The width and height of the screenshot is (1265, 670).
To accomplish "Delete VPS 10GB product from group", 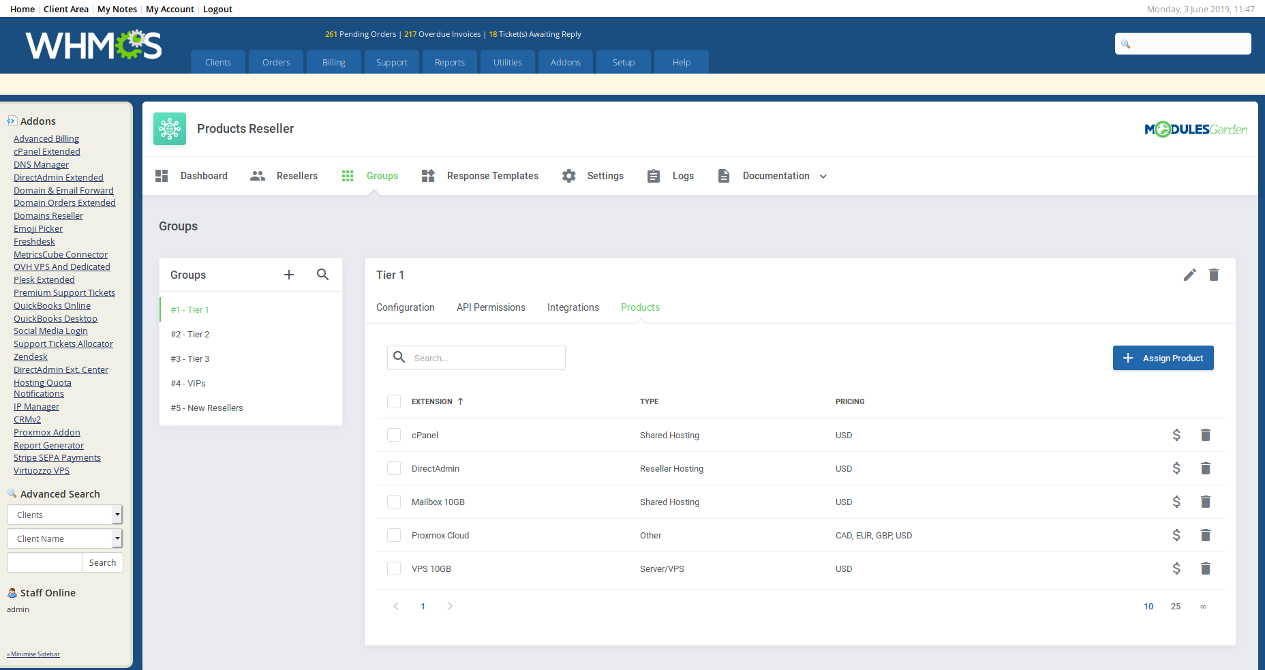I will coord(1206,568).
